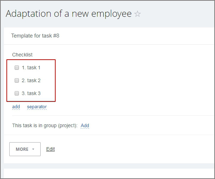Click the '1. task 1' item label

[x=31, y=68]
